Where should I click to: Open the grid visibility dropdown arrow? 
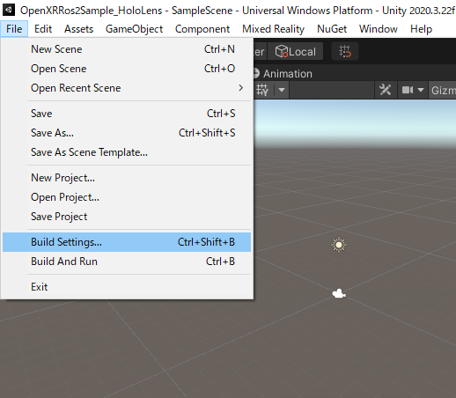(282, 90)
